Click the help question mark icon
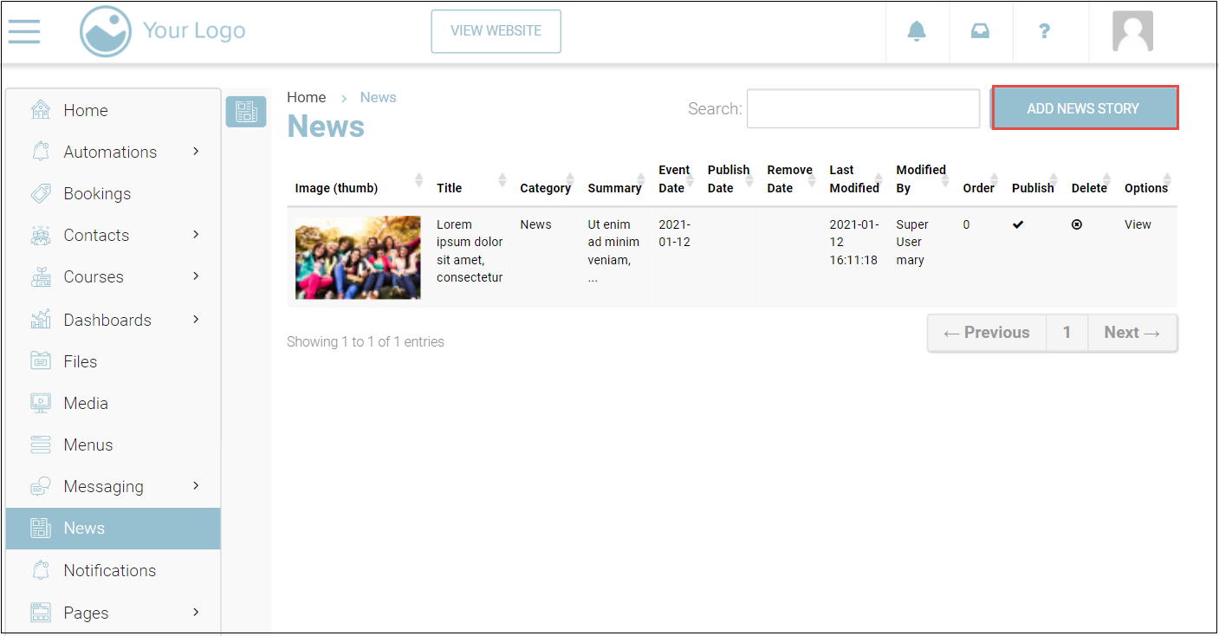The height and width of the screenshot is (636, 1219). click(1044, 31)
